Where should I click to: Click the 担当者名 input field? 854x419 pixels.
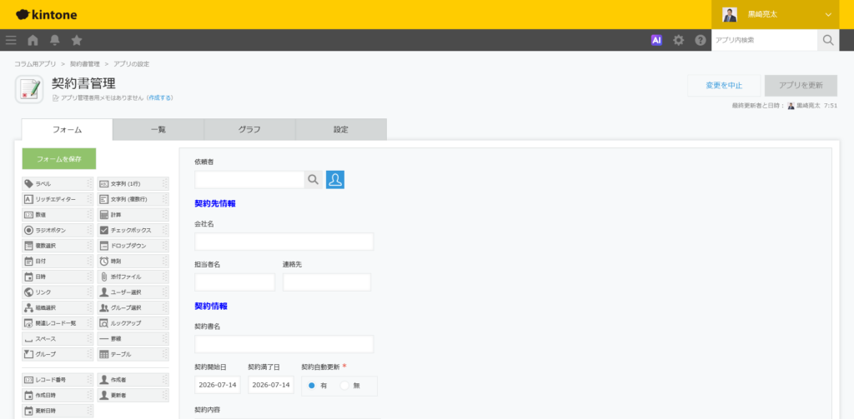[x=234, y=282]
